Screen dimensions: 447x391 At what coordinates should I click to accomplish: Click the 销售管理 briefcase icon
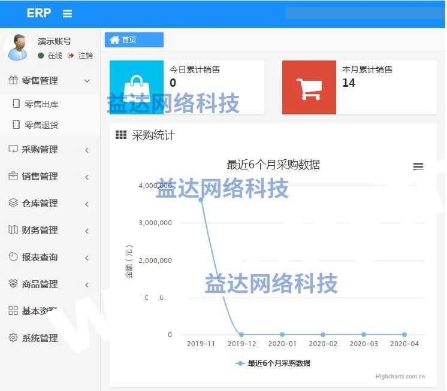(13, 176)
